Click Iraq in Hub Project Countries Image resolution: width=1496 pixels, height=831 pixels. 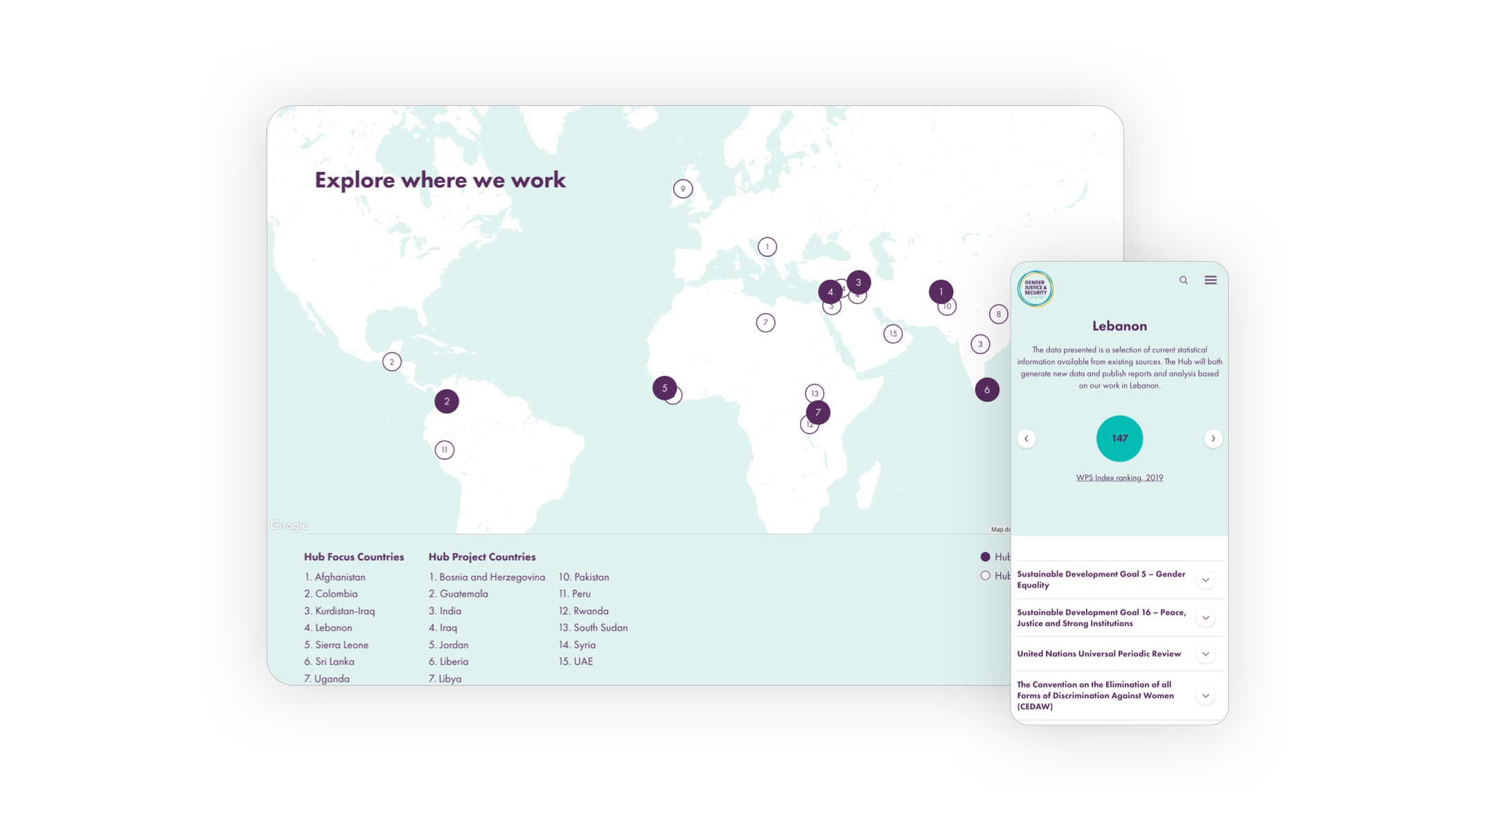click(443, 628)
